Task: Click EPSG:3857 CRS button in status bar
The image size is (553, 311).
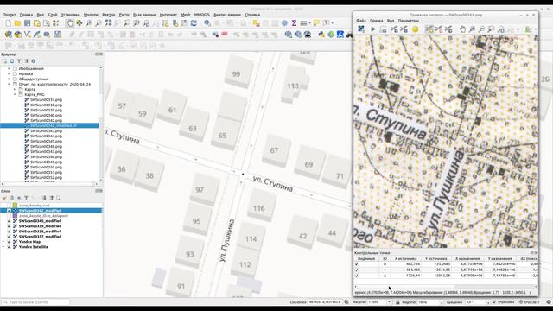Action: point(531,302)
